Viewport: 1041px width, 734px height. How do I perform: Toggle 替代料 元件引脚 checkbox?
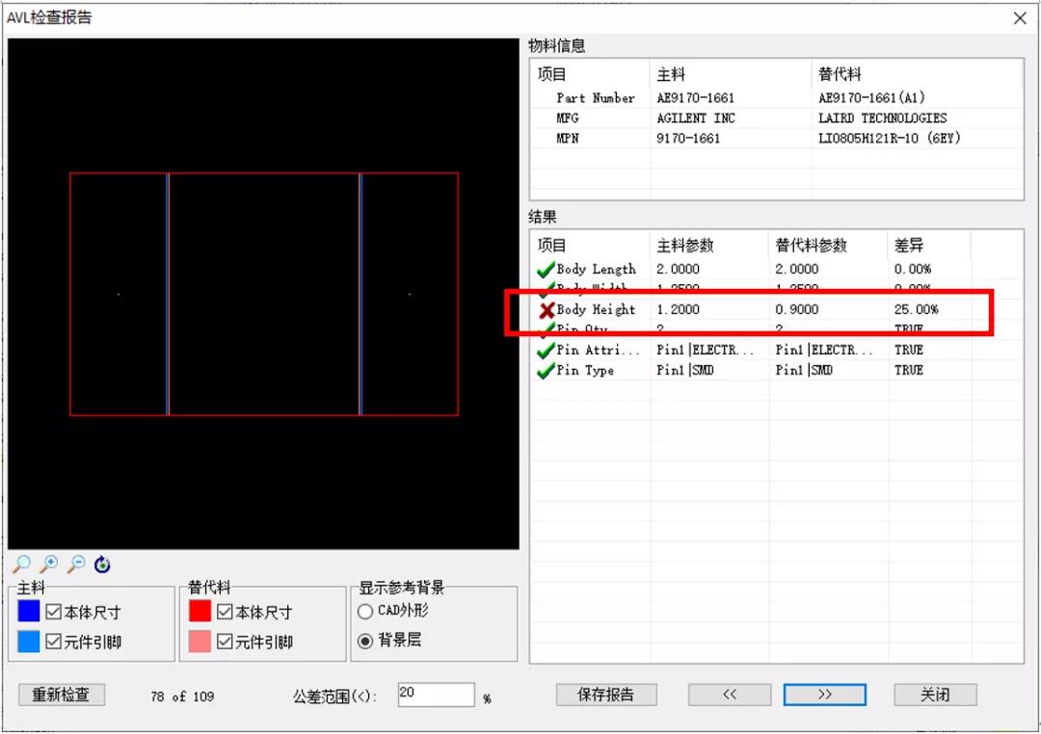pyautogui.click(x=225, y=642)
